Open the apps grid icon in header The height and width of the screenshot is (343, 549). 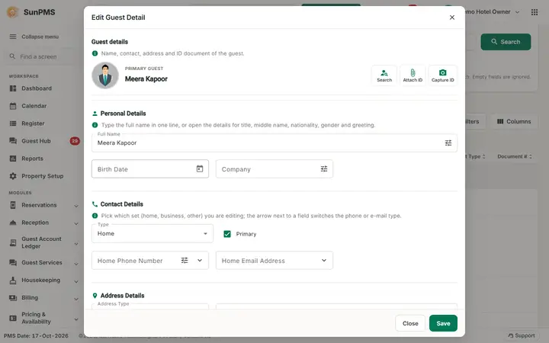[535, 12]
